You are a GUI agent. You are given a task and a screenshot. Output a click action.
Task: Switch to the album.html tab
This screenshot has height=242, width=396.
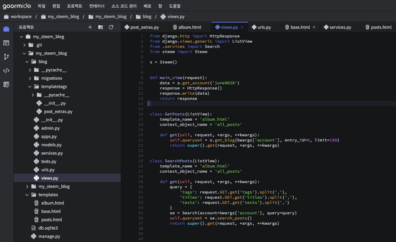pyautogui.click(x=190, y=27)
